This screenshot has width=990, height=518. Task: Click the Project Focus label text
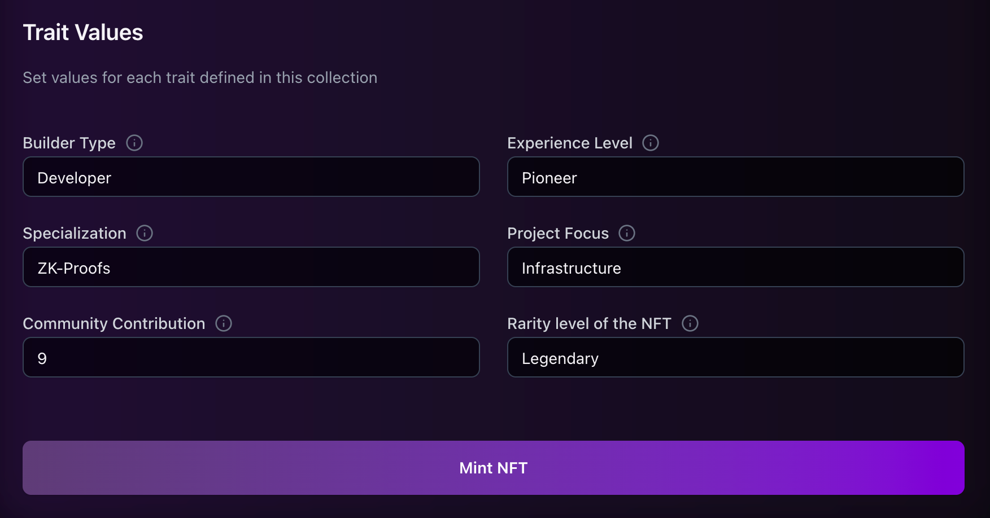(x=558, y=234)
